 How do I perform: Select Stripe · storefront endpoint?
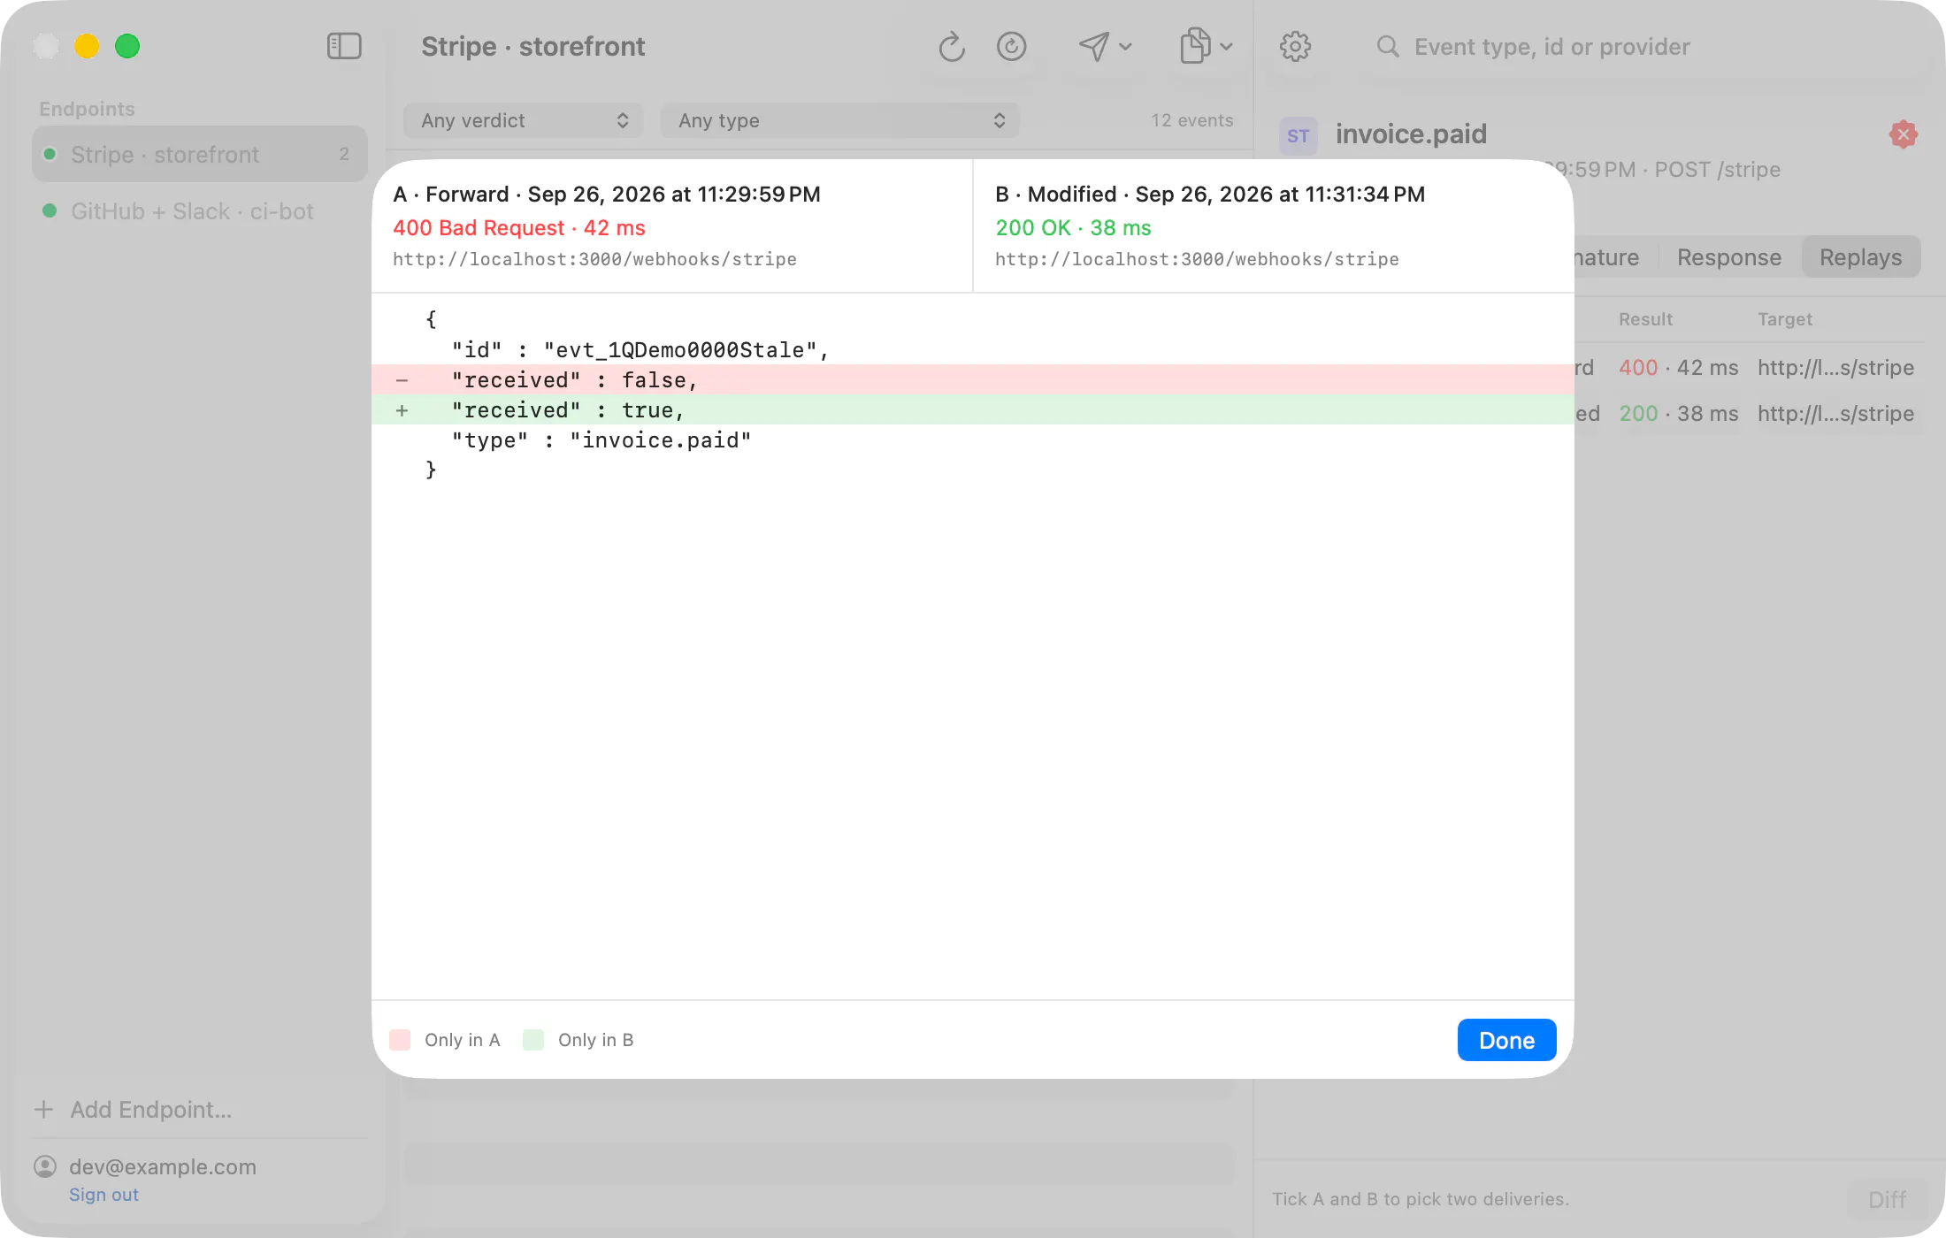pyautogui.click(x=200, y=154)
